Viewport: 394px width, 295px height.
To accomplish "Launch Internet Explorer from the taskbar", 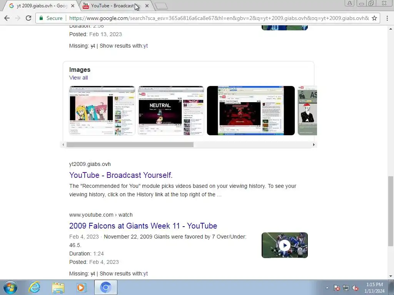I will (x=34, y=287).
